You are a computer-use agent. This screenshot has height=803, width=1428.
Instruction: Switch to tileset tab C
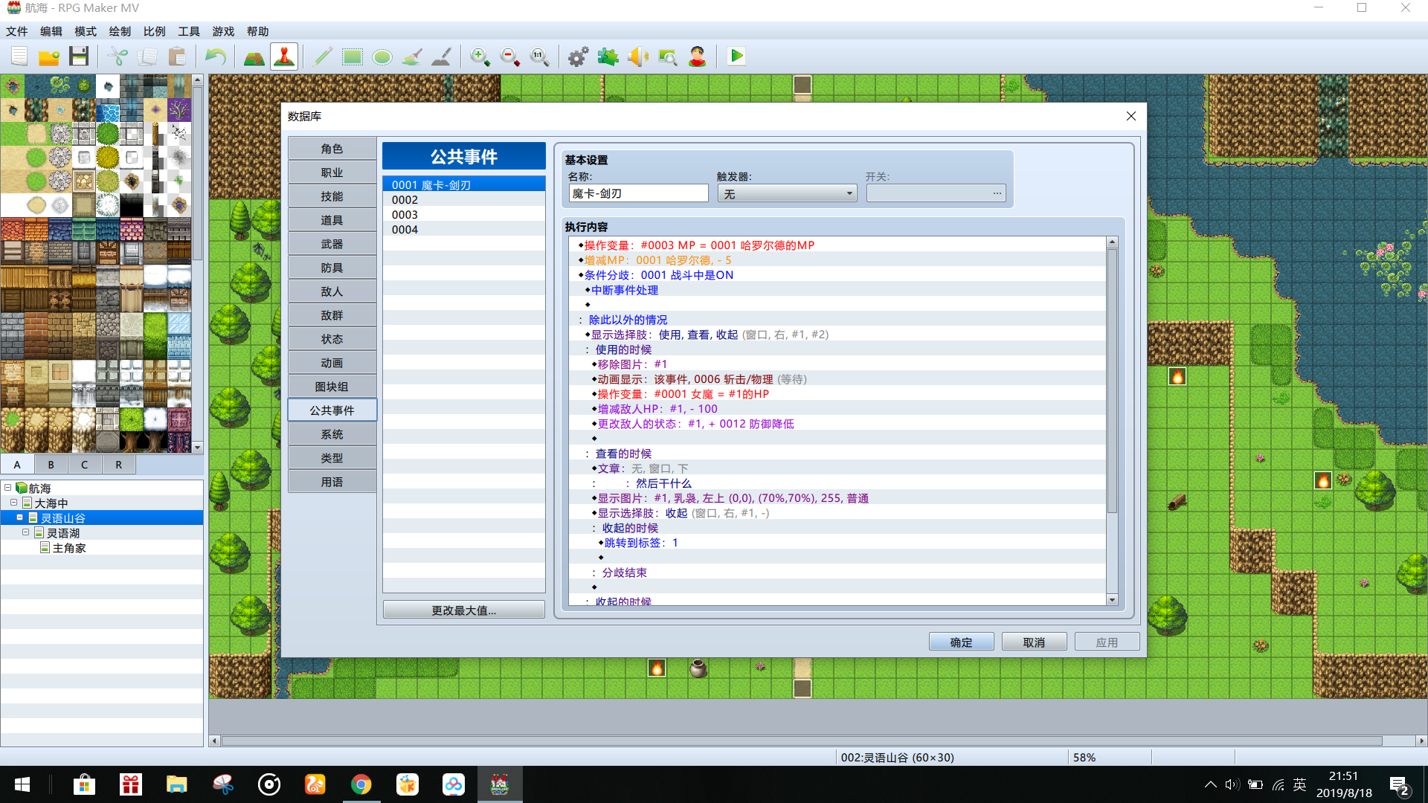pyautogui.click(x=84, y=465)
